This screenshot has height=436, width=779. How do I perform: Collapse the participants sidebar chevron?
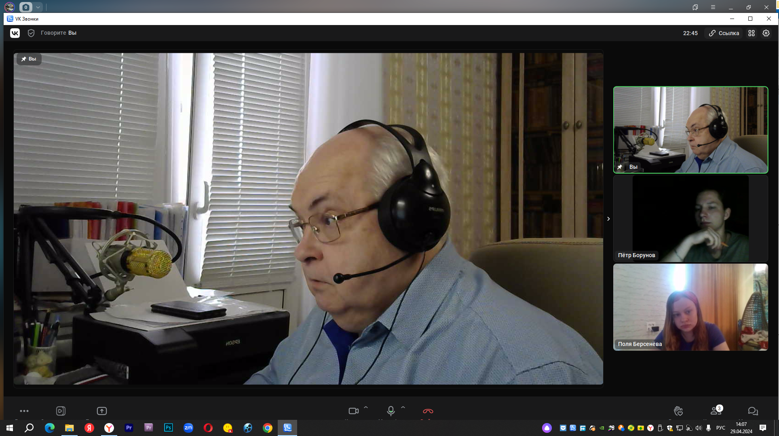(608, 219)
